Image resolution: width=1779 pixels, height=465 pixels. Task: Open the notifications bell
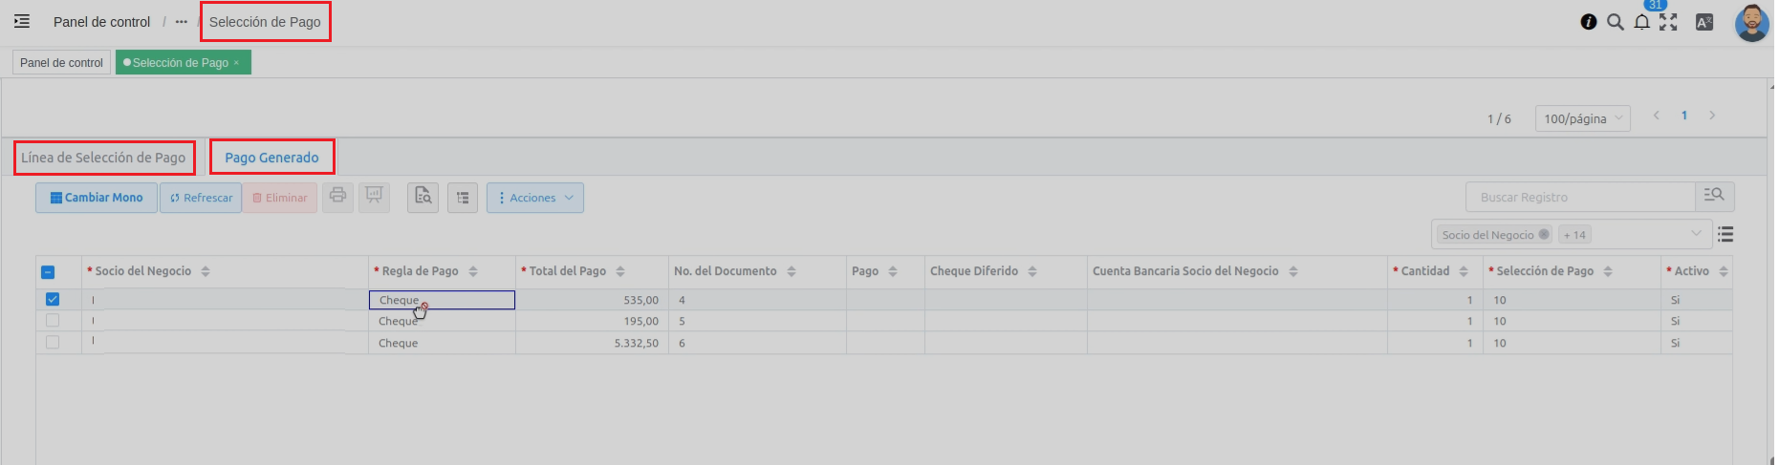tap(1641, 22)
